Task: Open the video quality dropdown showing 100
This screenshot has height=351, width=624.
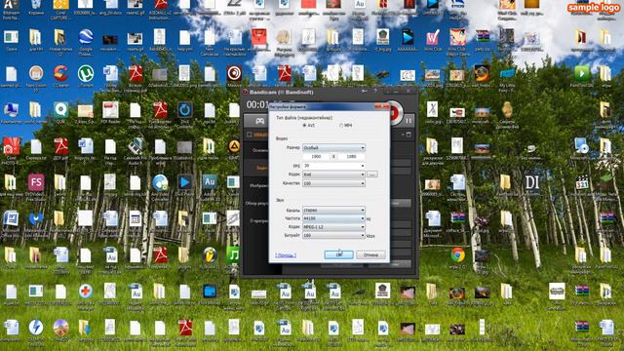Action: point(333,183)
